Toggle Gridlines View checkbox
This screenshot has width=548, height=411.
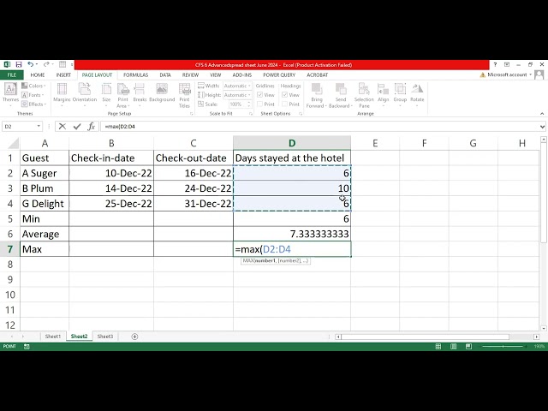(x=259, y=95)
